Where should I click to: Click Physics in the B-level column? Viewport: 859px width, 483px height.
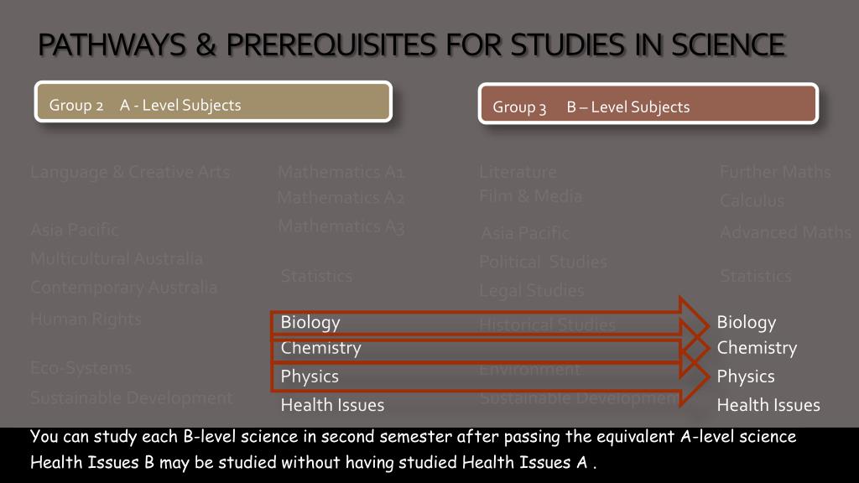coord(746,377)
